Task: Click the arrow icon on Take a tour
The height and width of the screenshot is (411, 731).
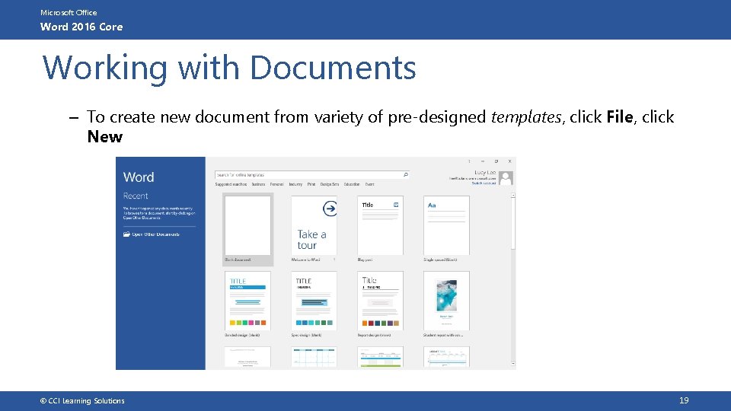Action: [330, 209]
